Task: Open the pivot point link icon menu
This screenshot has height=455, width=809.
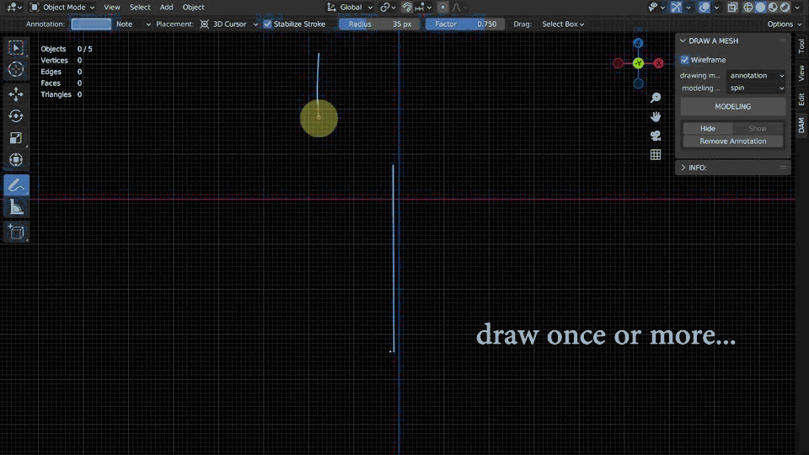Action: tap(388, 8)
